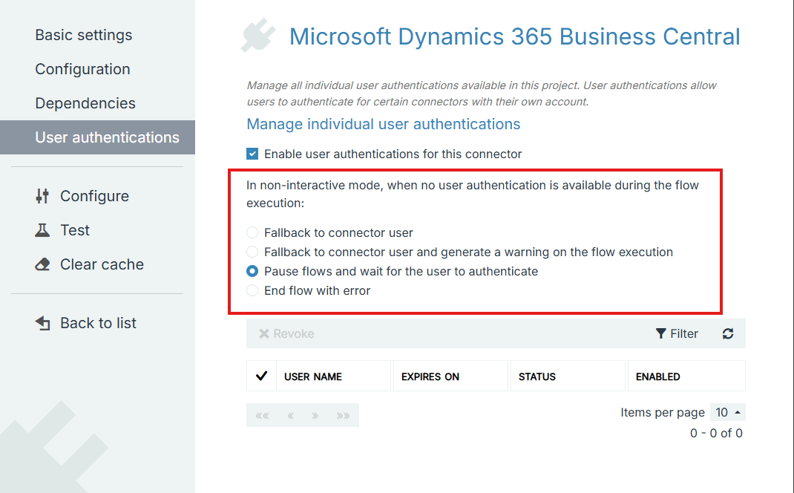
Task: Click the Microsoft Dynamics 365 Business Central title
Action: (514, 36)
